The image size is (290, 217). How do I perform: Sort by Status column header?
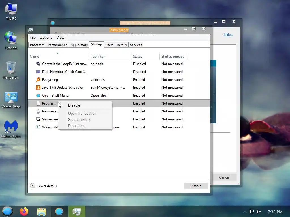(145, 56)
